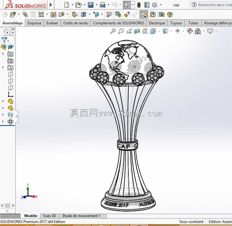Viewport: 232px width, 226px height.
Task: Switch to the Tubes tab
Action: tap(193, 23)
